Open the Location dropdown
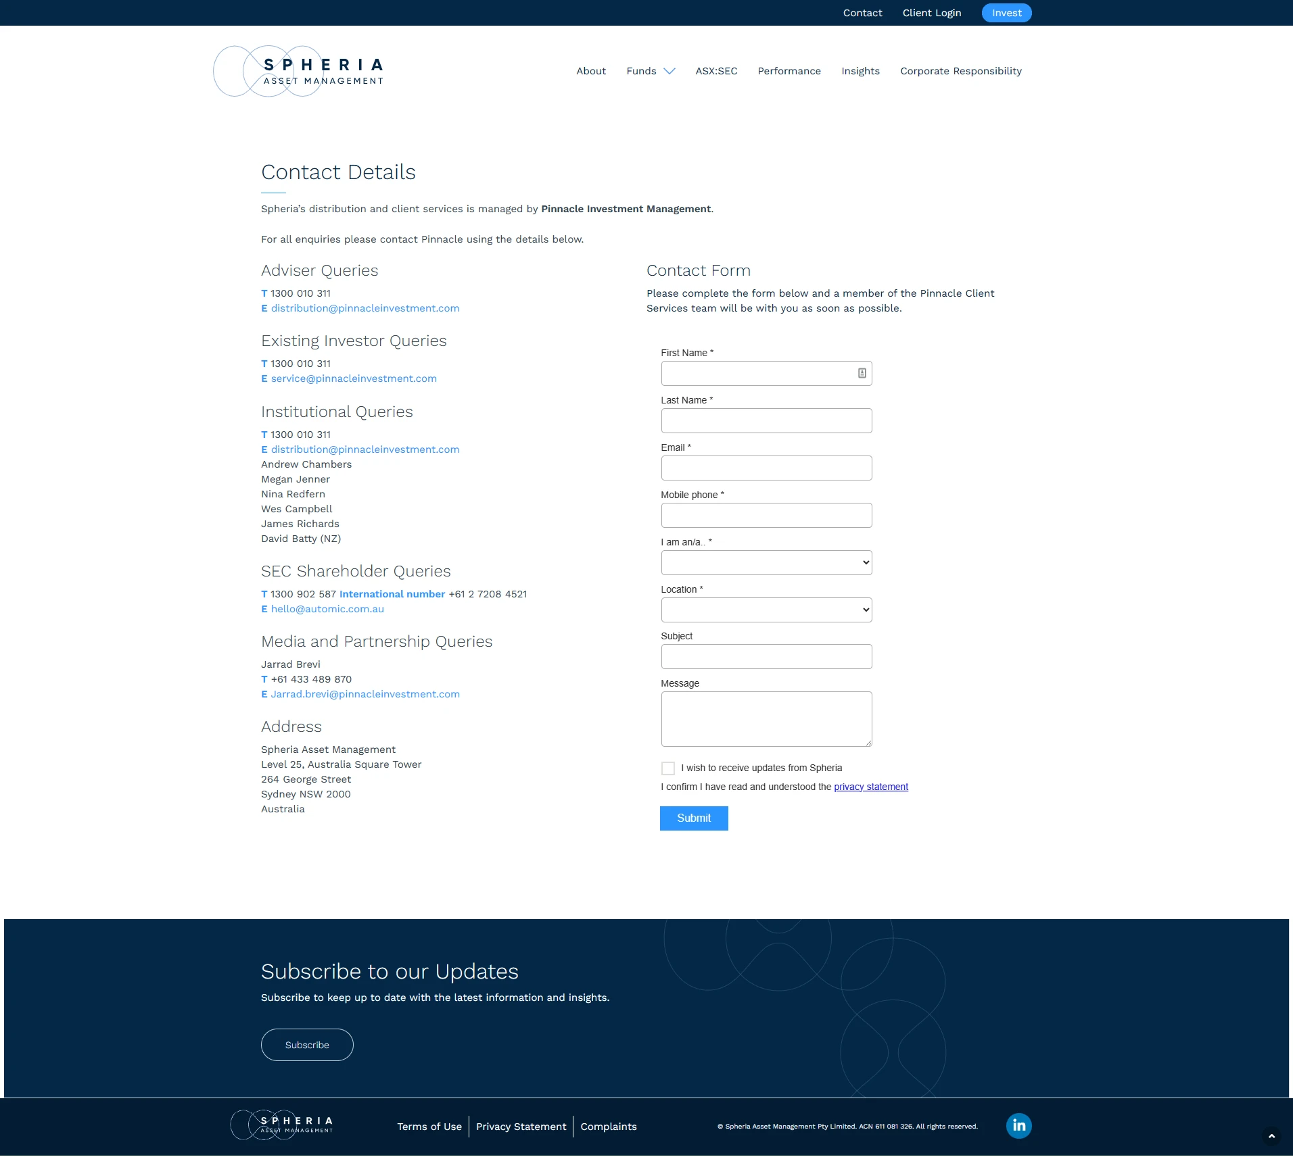Image resolution: width=1293 pixels, height=1157 pixels. [x=766, y=610]
